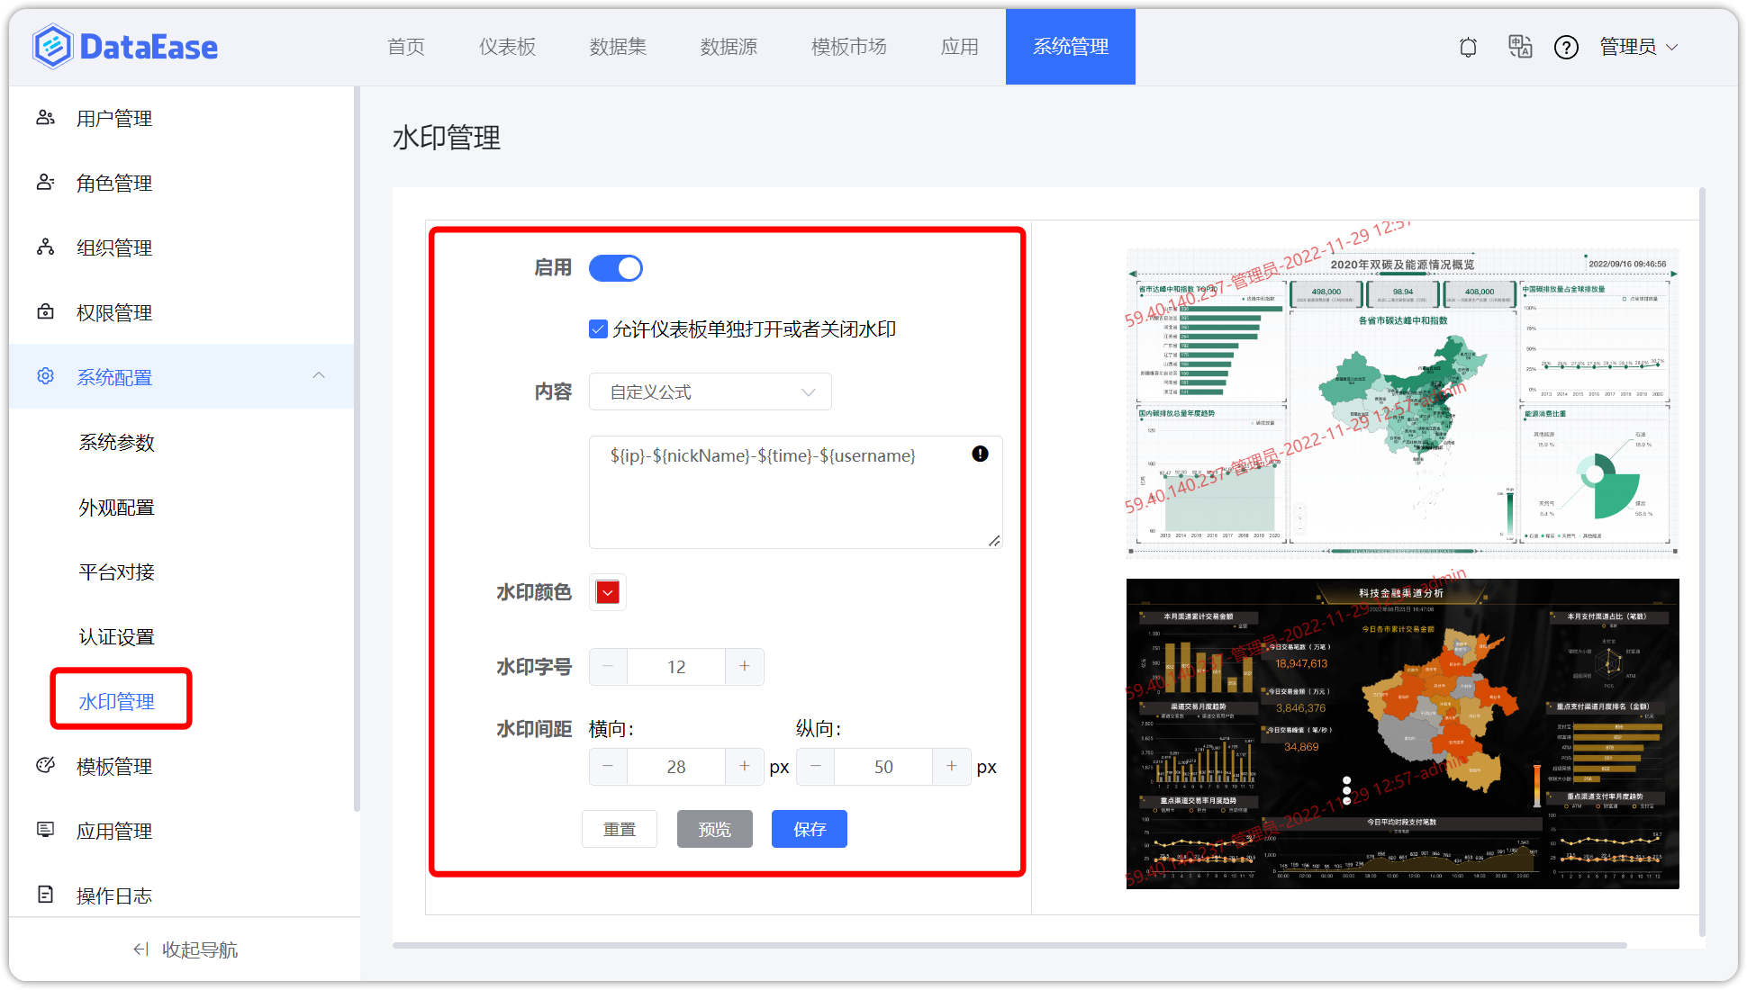Open the 内容 dropdown showing 自定义公式

[710, 391]
